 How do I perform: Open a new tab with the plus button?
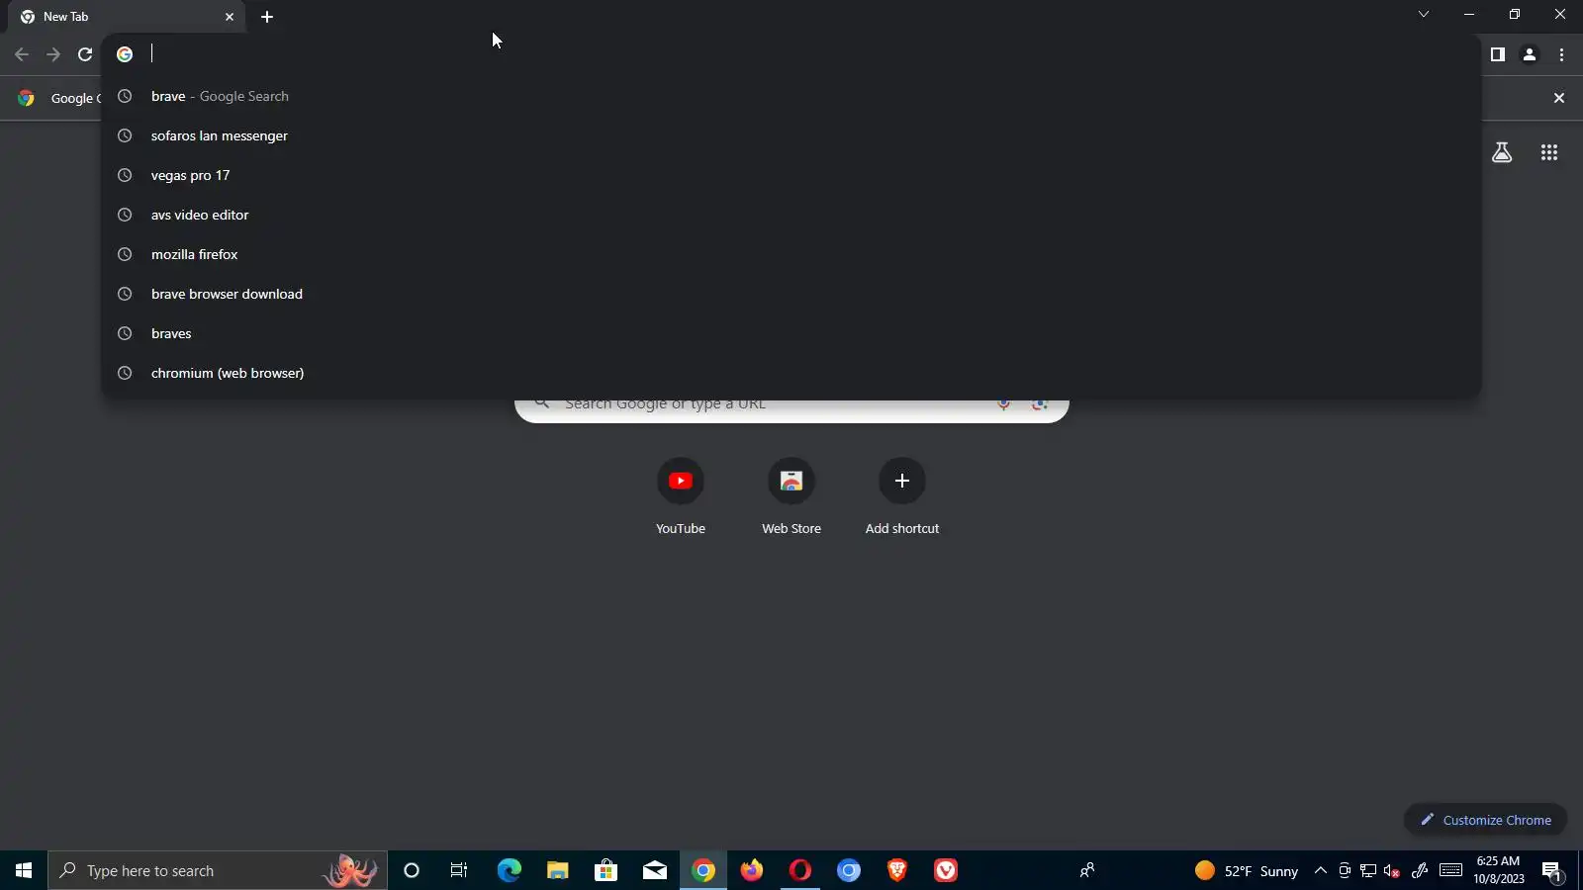[267, 17]
